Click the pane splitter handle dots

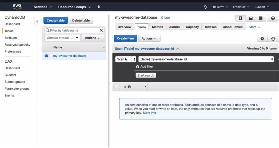tap(109, 84)
